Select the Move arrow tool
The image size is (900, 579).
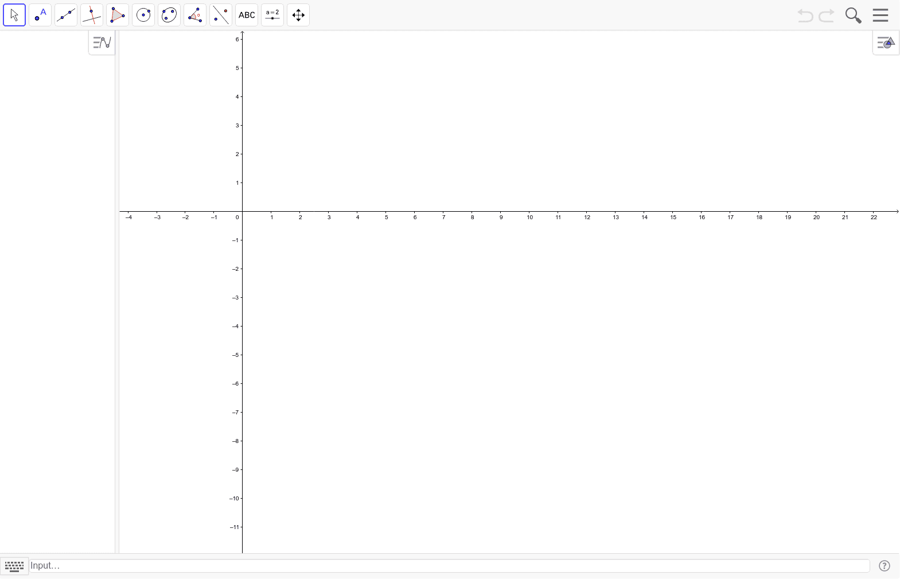[14, 15]
